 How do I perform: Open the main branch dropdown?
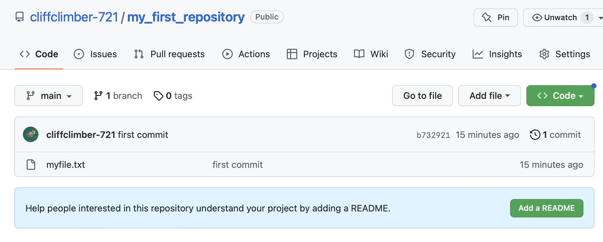49,96
